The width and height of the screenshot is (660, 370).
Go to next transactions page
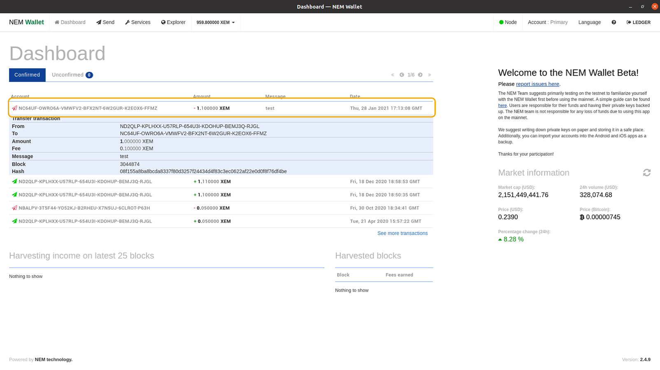(x=420, y=75)
